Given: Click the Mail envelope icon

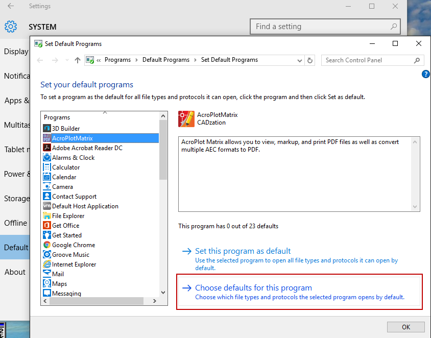Looking at the screenshot, I should pyautogui.click(x=47, y=274).
